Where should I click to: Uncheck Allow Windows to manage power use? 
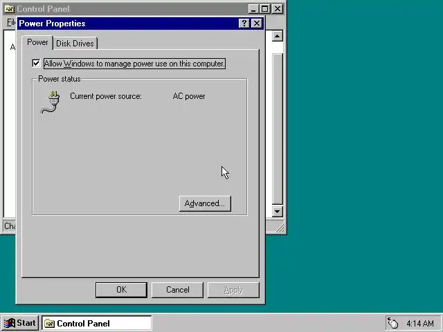pos(36,63)
